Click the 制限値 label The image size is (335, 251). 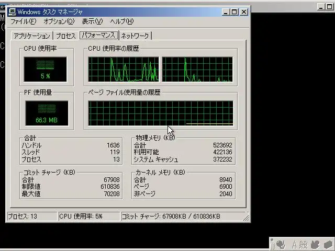[x=31, y=187]
